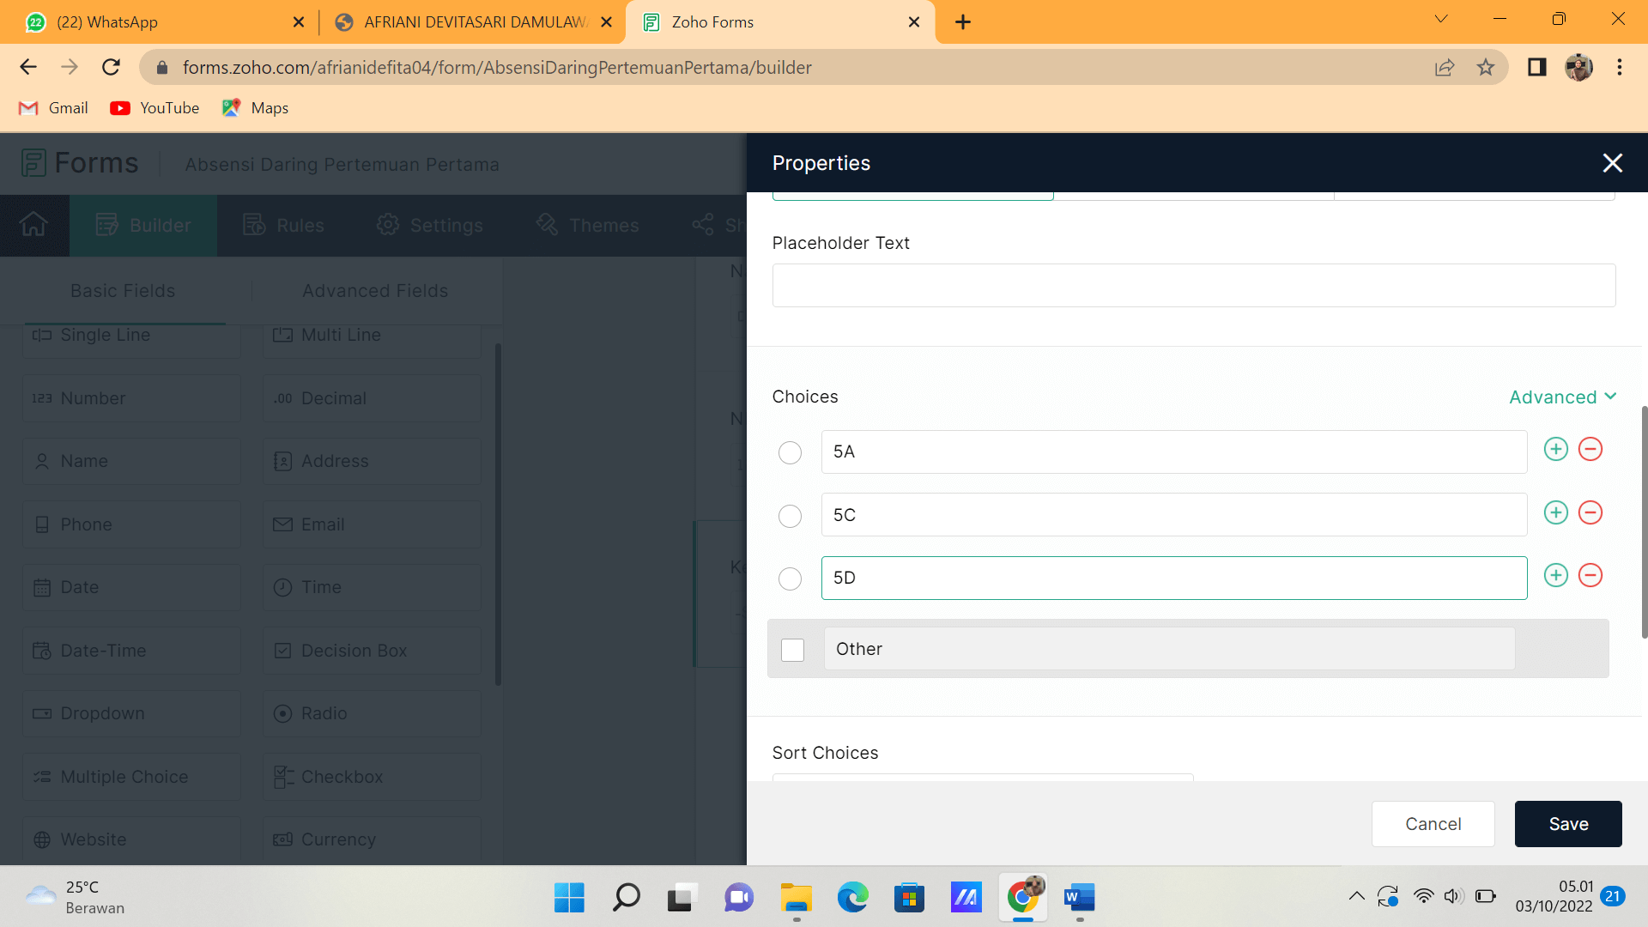Open Microsoft Edge from the taskbar
1648x927 pixels.
852,897
